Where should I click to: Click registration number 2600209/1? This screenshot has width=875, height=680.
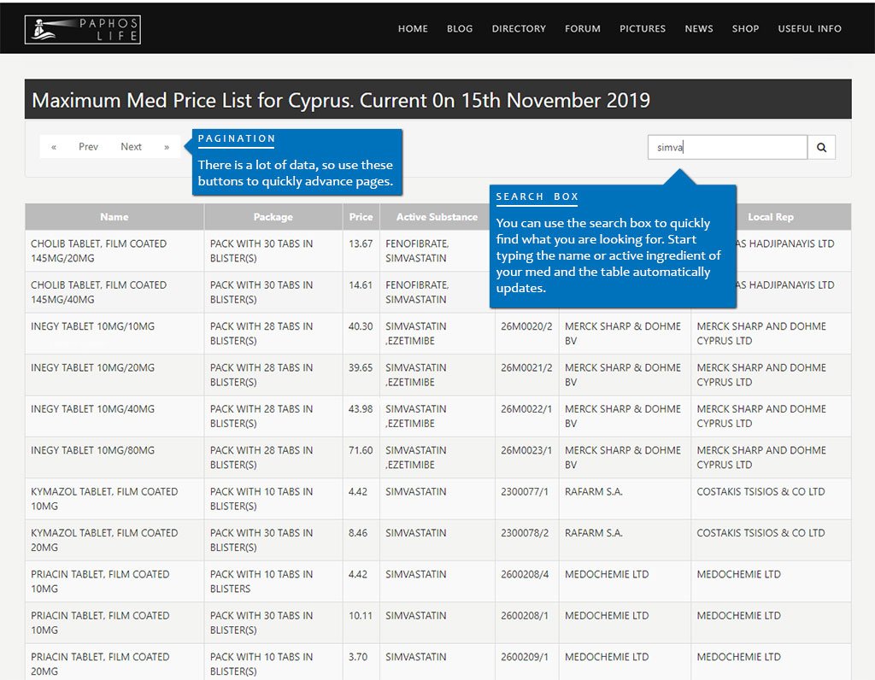525,657
